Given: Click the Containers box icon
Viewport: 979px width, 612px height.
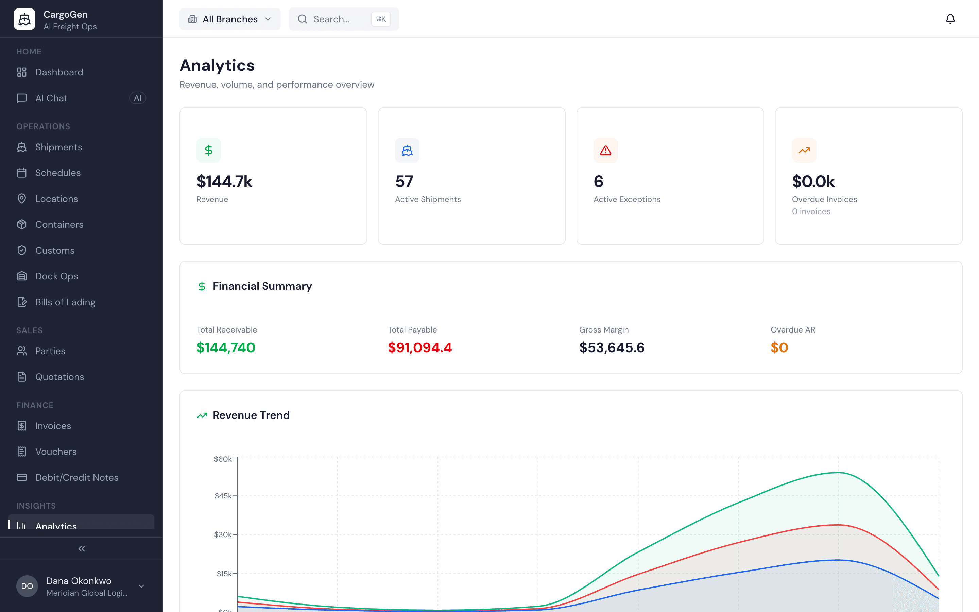Looking at the screenshot, I should (x=22, y=224).
